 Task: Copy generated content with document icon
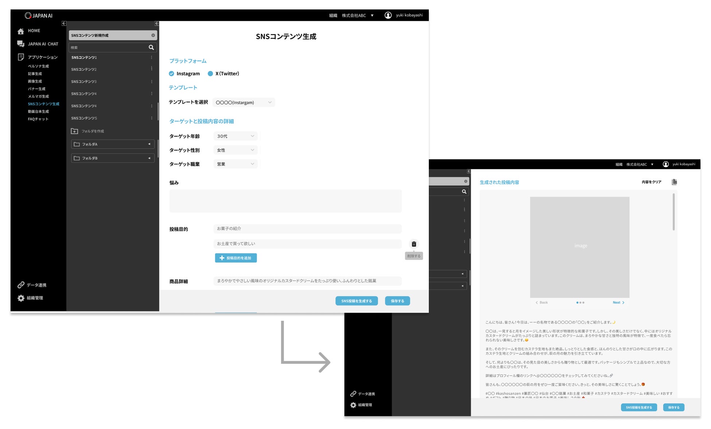[x=674, y=182]
